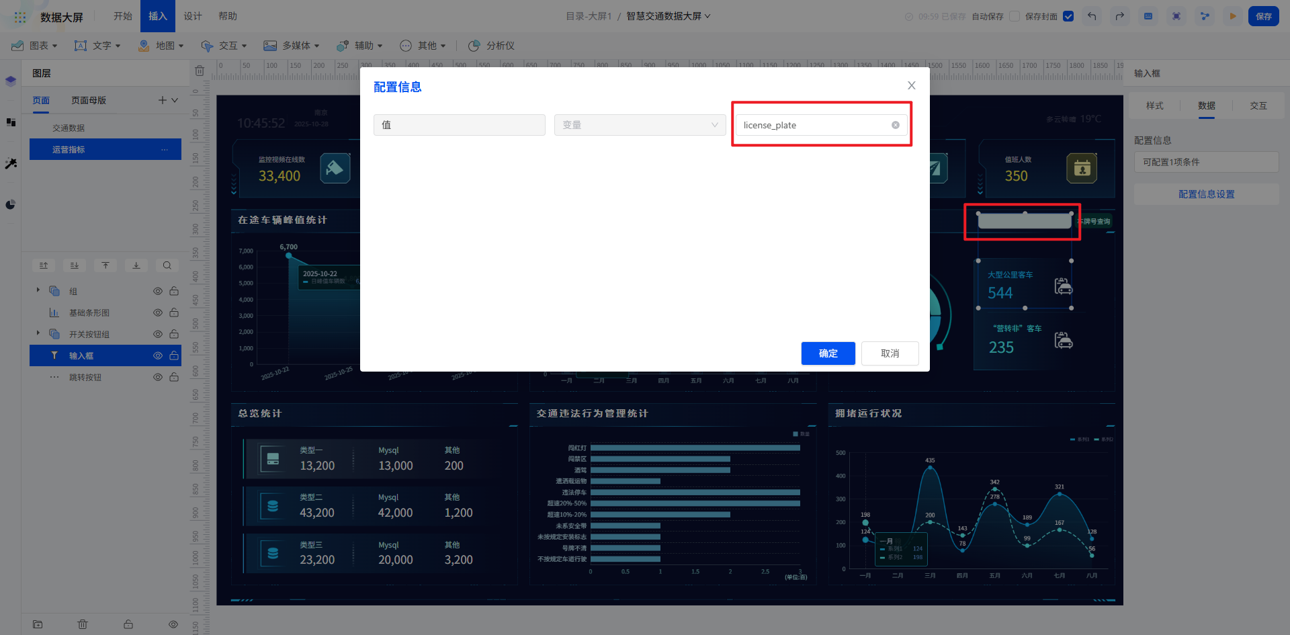Switch to the 设计 menu tab
The image size is (1290, 635).
pos(193,16)
